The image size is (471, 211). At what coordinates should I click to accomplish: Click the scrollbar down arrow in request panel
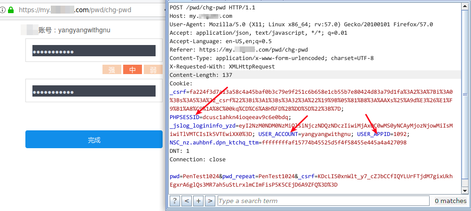coord(465,190)
